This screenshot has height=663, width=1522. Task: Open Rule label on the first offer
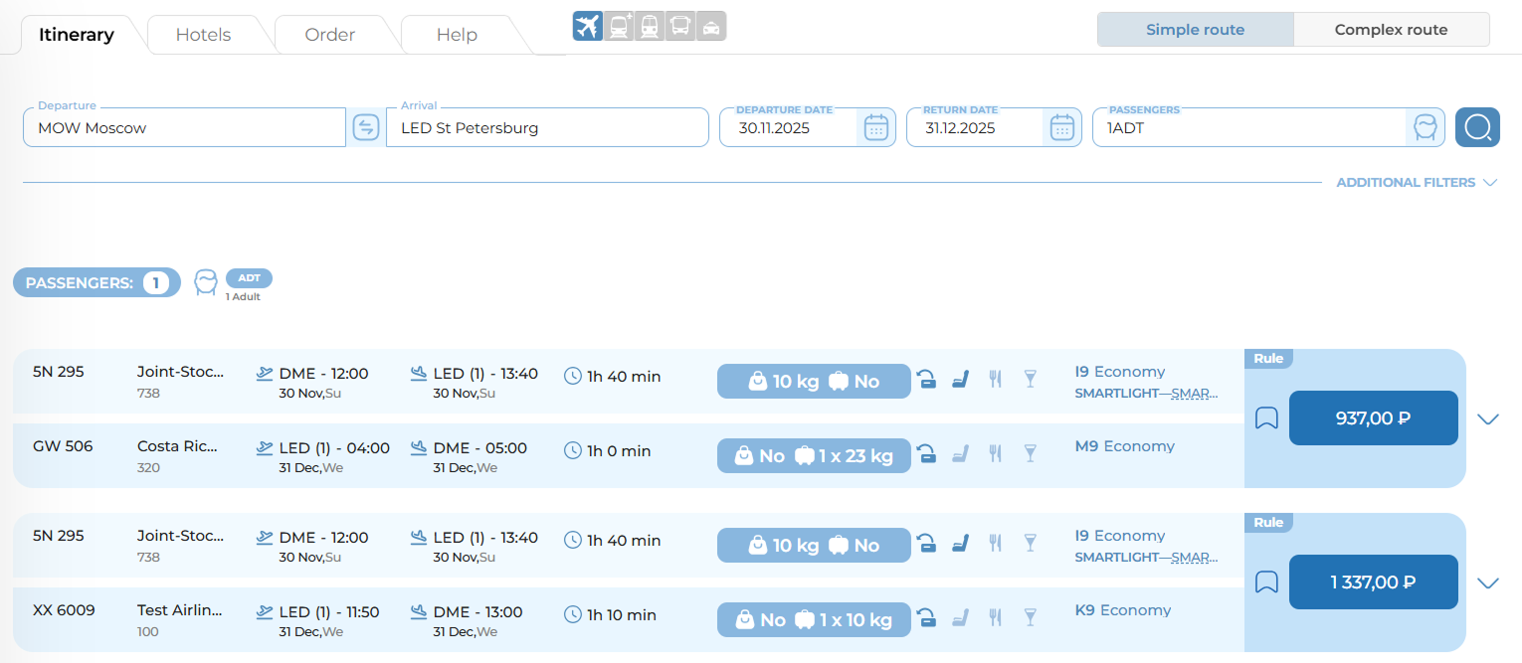click(1268, 359)
